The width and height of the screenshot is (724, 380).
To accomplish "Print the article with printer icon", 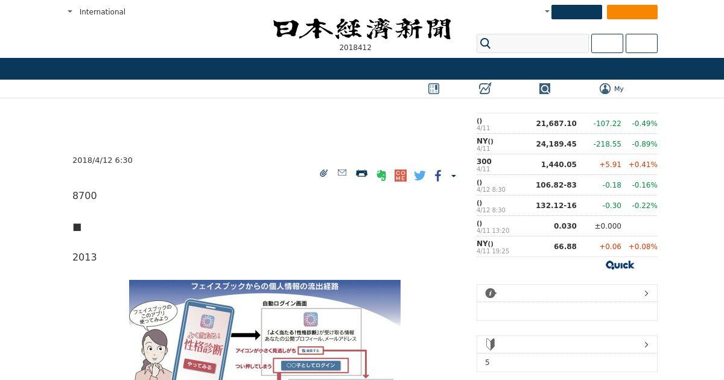I will (361, 173).
